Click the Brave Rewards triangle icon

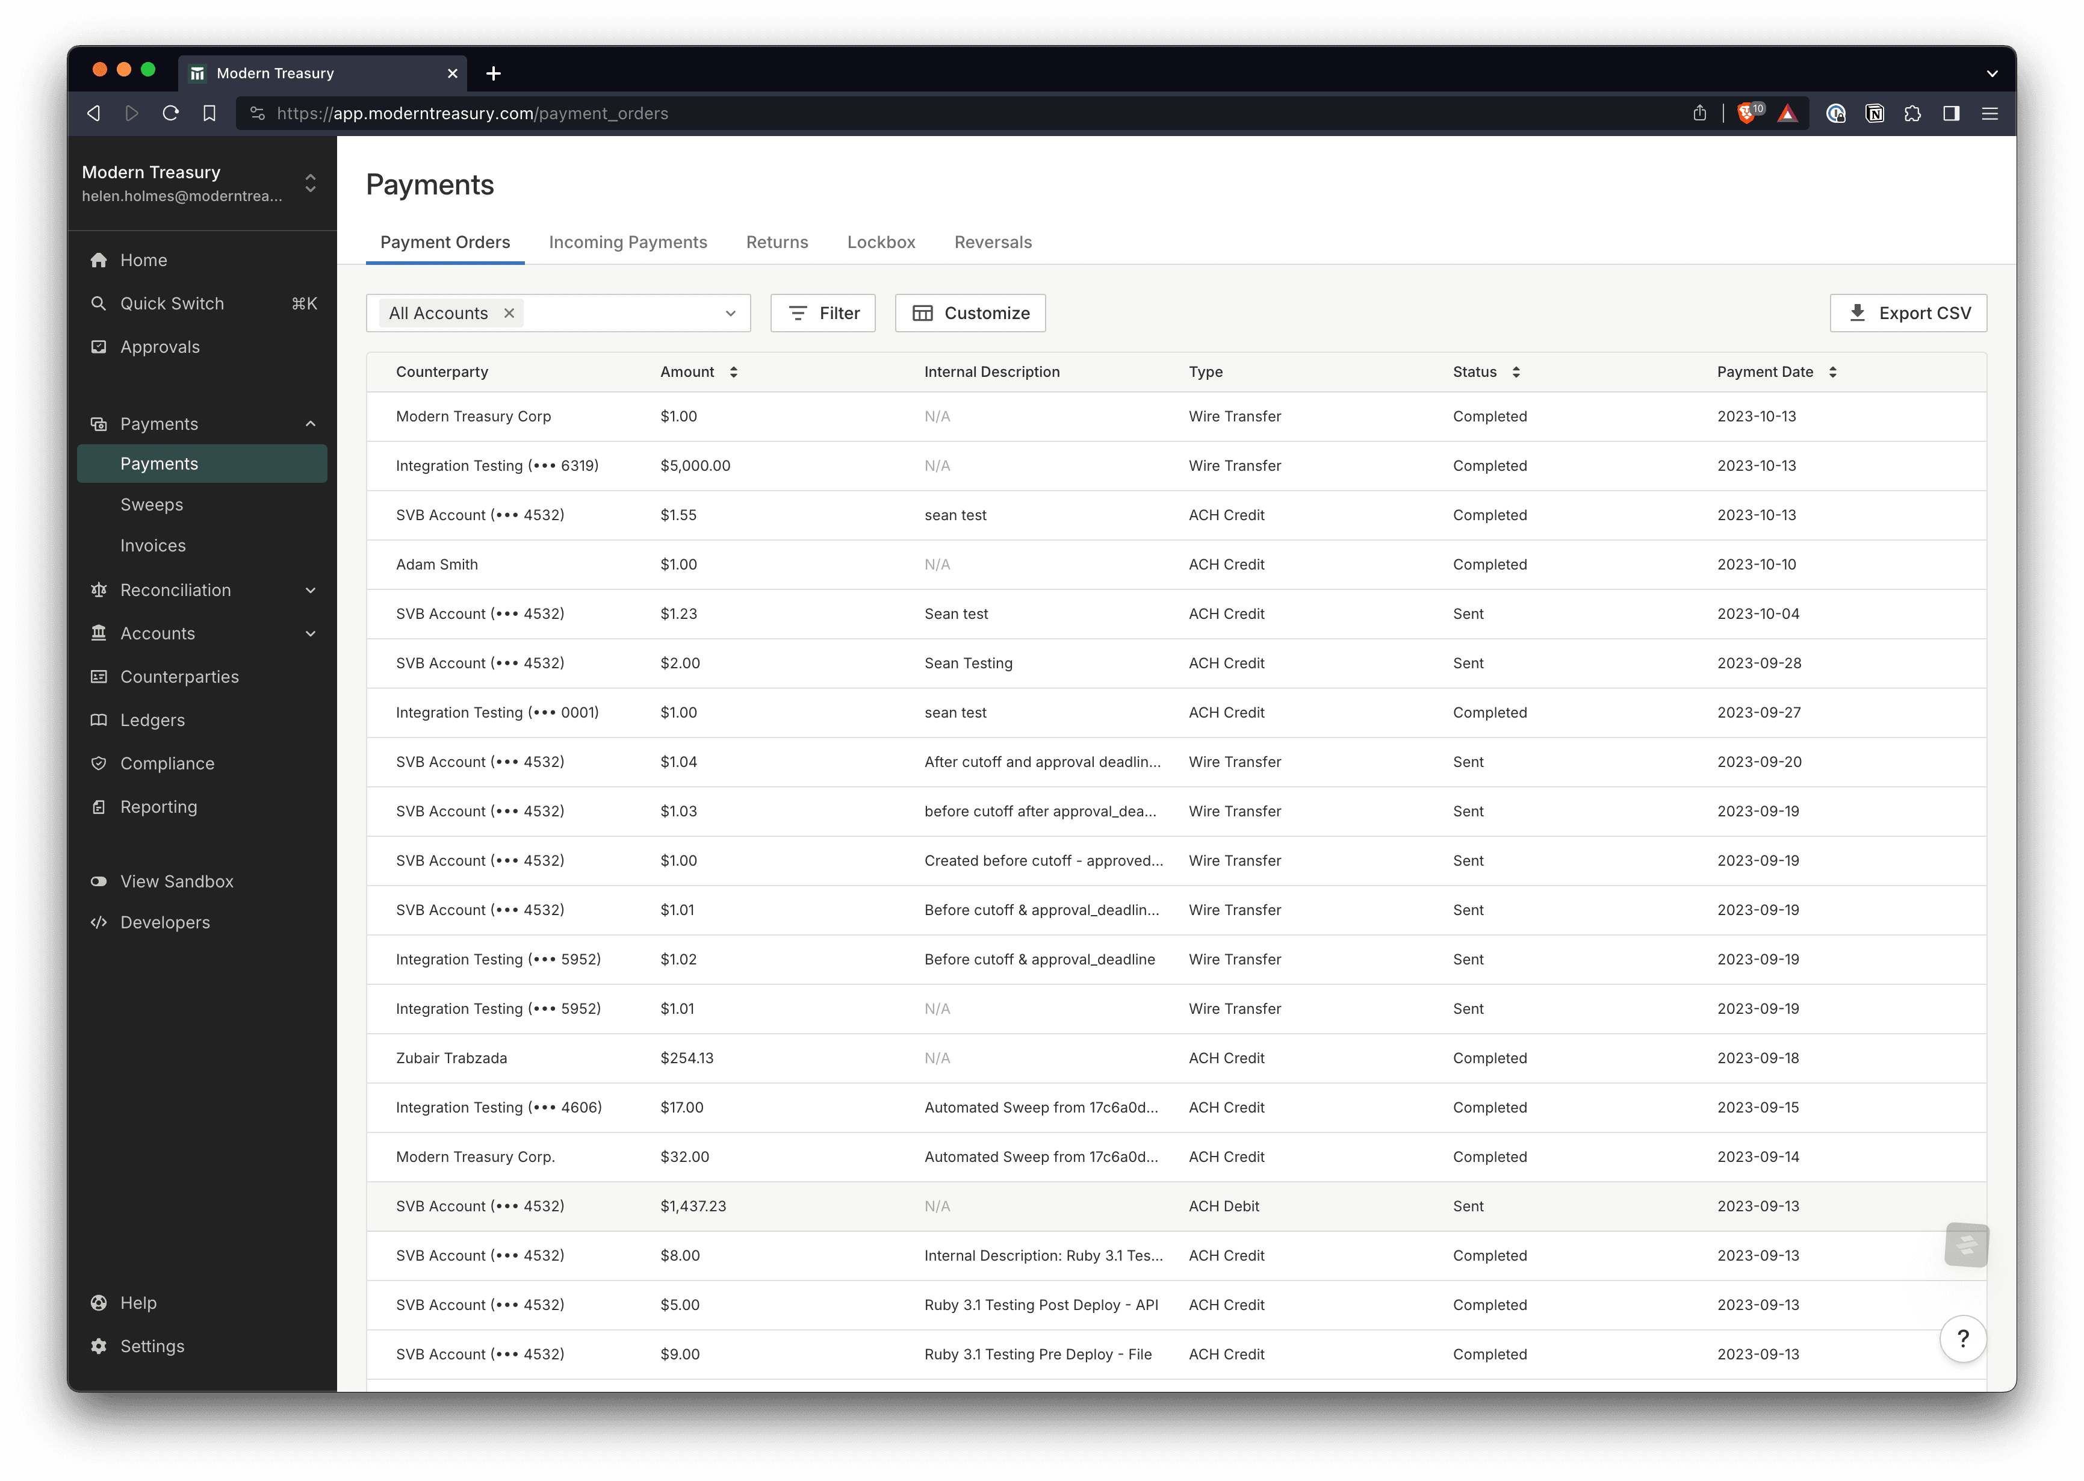coord(1788,113)
